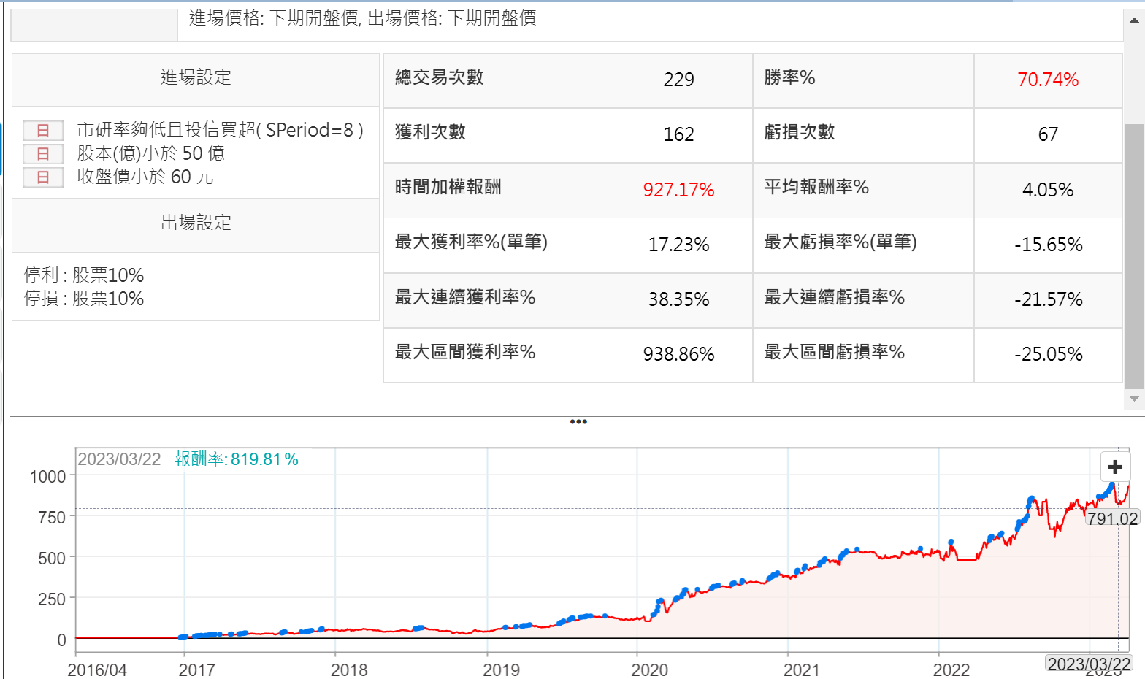Click the 市研率夠低且投信買超 condition text
Screen dimensions: 1145x679
click(x=220, y=130)
